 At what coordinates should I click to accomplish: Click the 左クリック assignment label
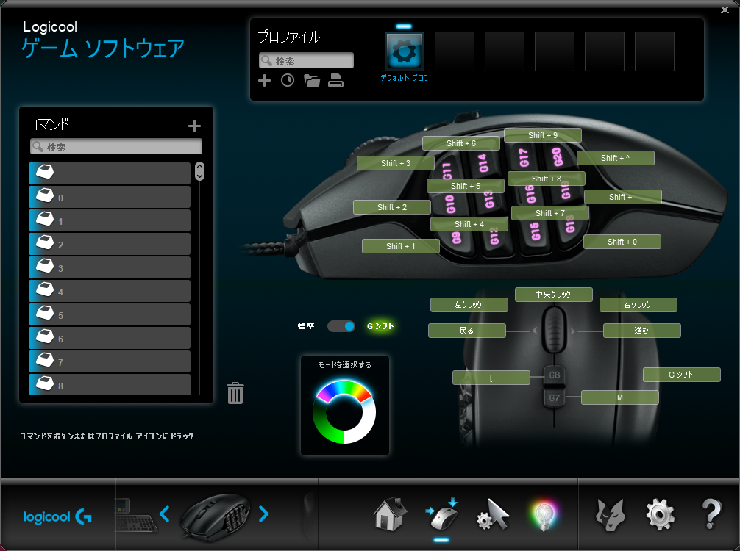[x=469, y=305]
